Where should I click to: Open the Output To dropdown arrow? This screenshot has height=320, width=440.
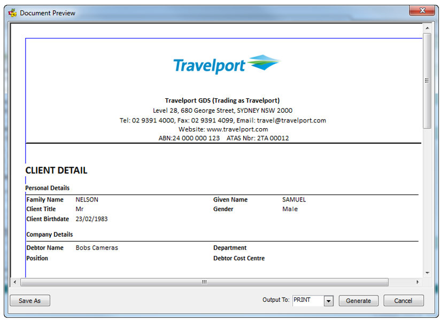pos(328,301)
